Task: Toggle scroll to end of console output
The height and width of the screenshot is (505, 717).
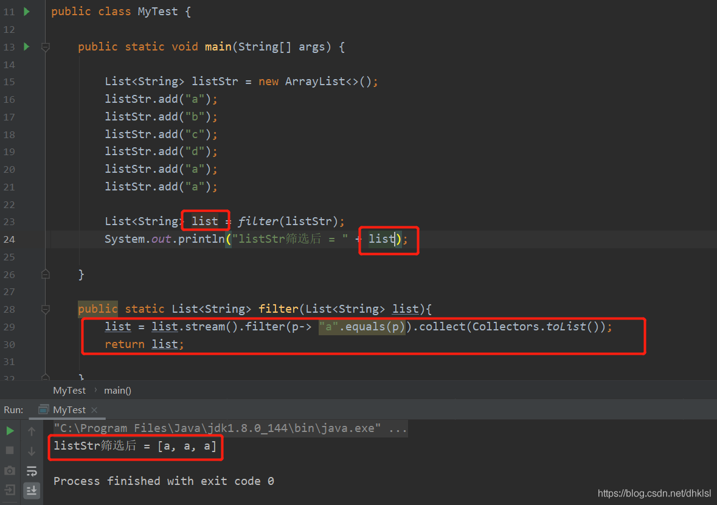Action: [x=32, y=490]
